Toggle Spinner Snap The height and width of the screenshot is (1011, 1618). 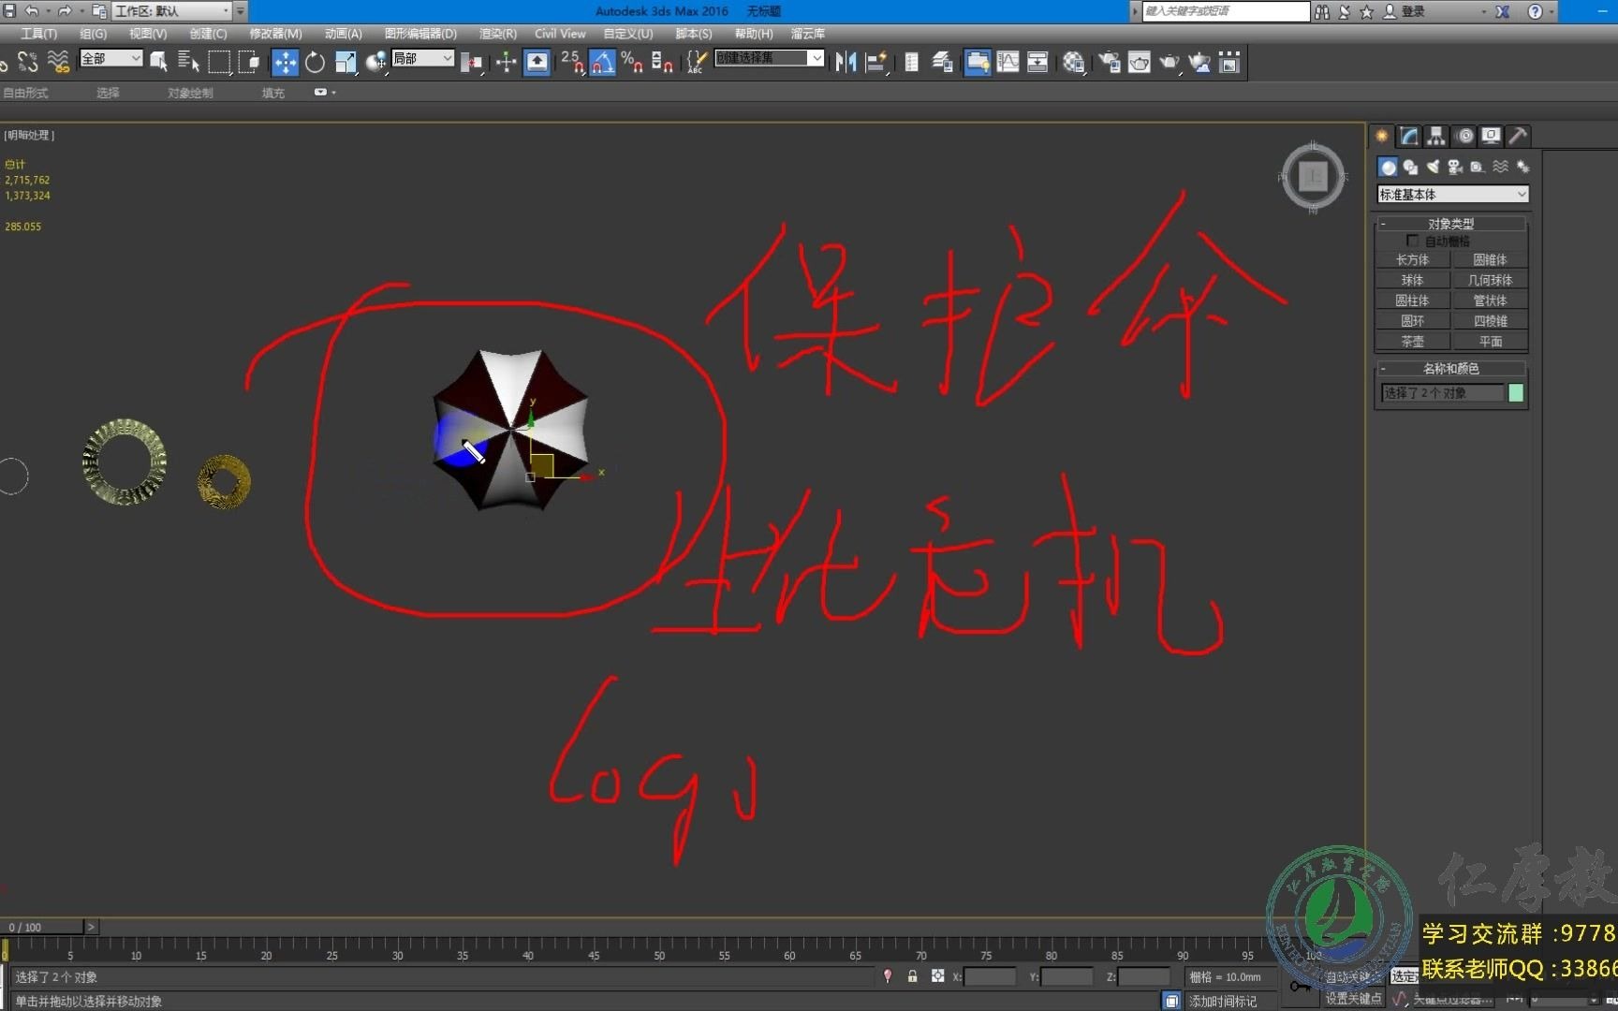coord(662,63)
